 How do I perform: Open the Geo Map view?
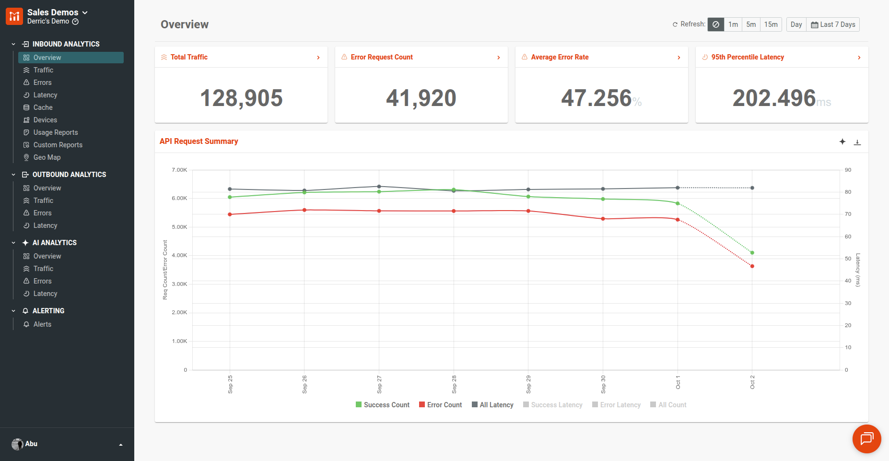click(47, 157)
